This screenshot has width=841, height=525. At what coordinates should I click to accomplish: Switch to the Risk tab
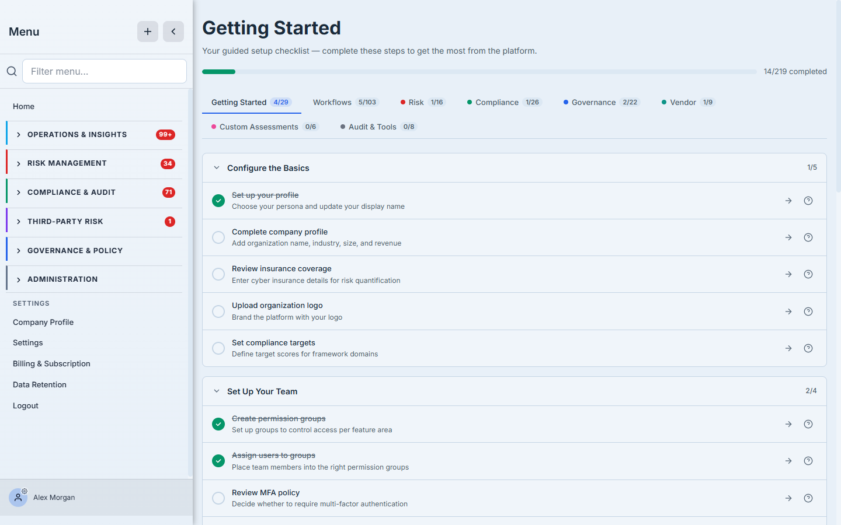[x=423, y=102]
